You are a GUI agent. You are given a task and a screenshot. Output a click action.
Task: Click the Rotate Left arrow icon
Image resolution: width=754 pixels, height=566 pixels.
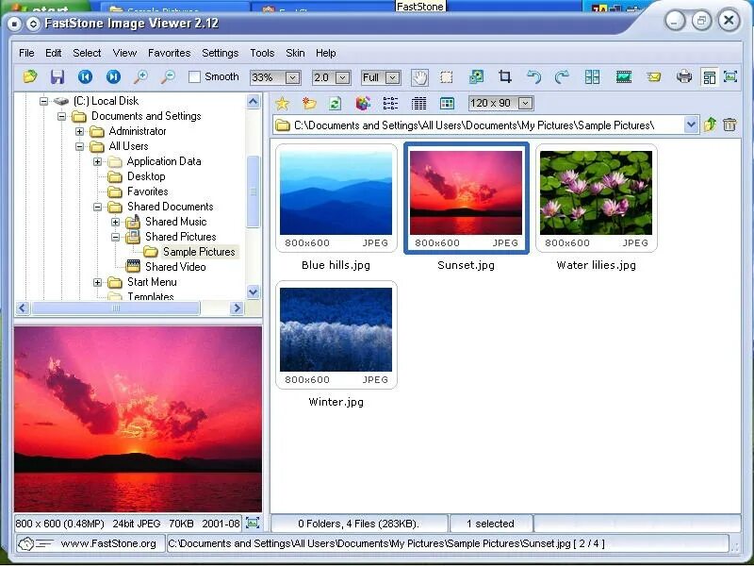coord(533,77)
